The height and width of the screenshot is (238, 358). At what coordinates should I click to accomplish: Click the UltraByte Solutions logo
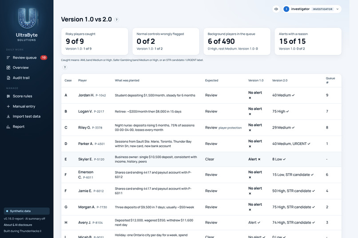[27, 24]
